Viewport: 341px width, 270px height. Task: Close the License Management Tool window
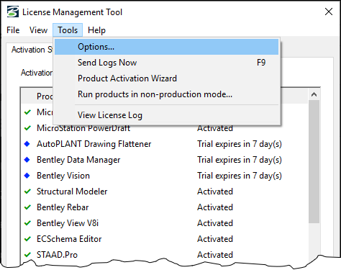pyautogui.click(x=329, y=12)
